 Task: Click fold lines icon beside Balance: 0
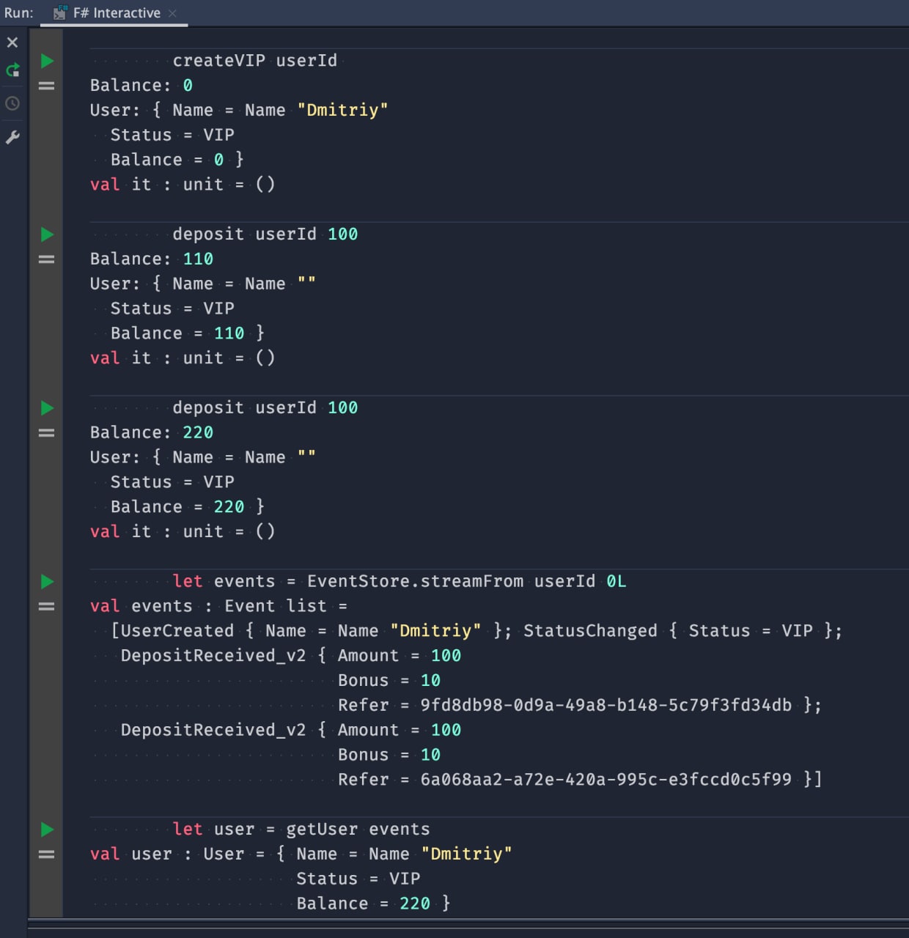[46, 86]
